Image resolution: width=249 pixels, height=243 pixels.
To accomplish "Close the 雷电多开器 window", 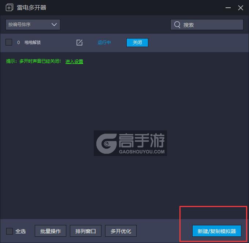I will (241, 8).
